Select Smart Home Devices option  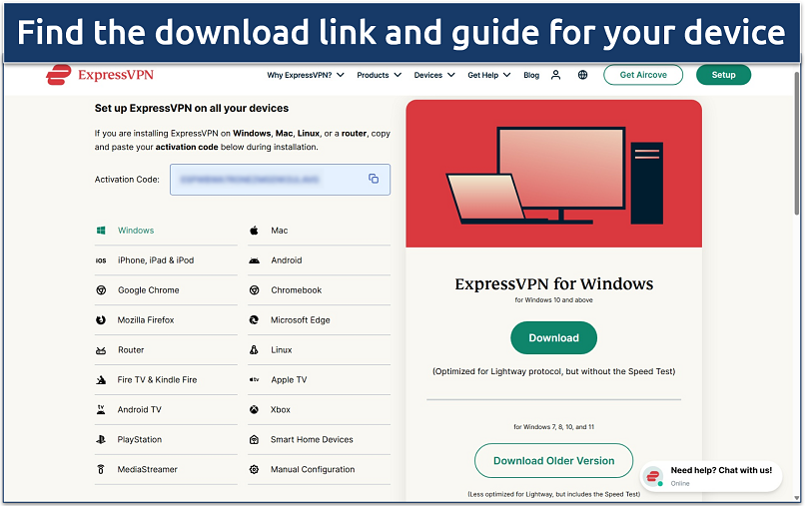[x=320, y=440]
